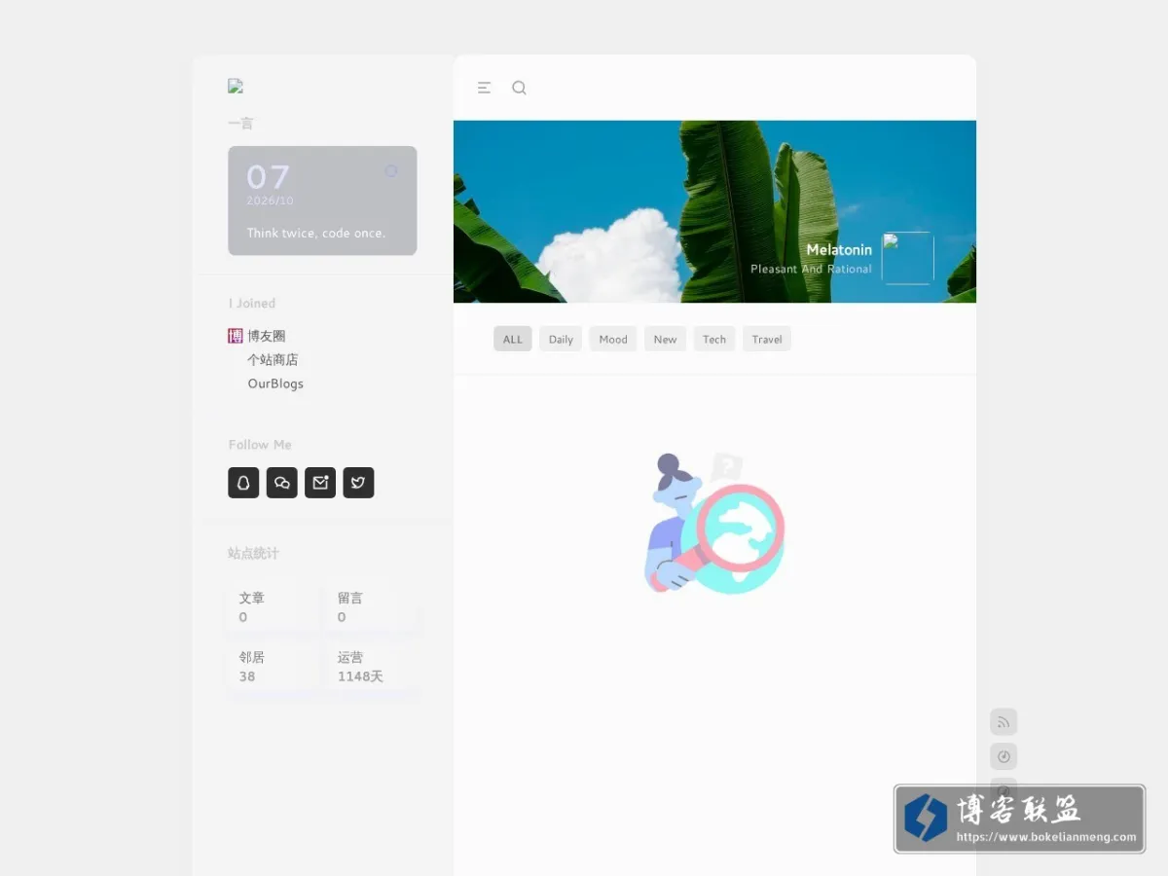Click the clock dial floating button
The height and width of the screenshot is (876, 1168).
click(x=1004, y=756)
